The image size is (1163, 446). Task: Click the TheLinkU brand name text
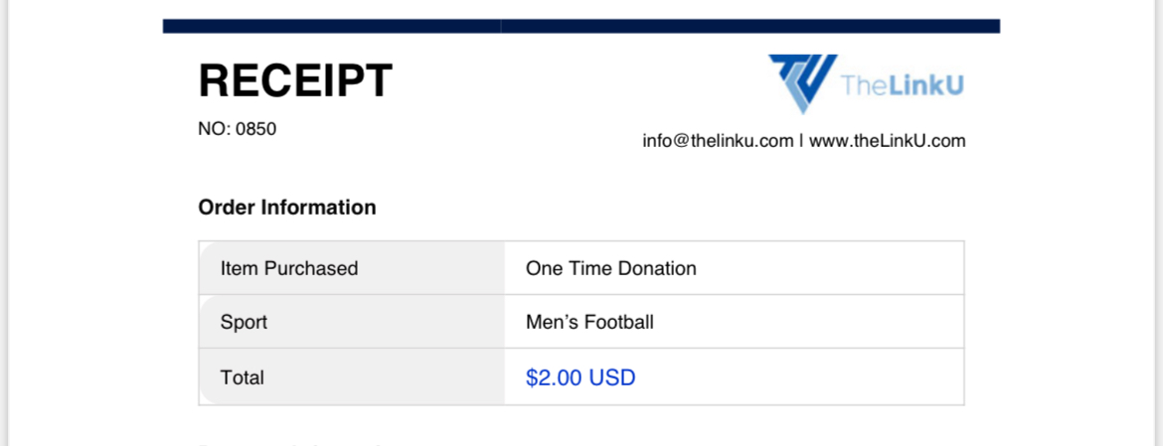(903, 85)
